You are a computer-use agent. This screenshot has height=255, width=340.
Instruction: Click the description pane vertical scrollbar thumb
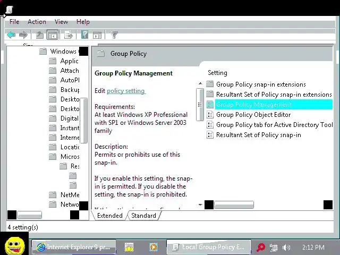[x=200, y=105]
